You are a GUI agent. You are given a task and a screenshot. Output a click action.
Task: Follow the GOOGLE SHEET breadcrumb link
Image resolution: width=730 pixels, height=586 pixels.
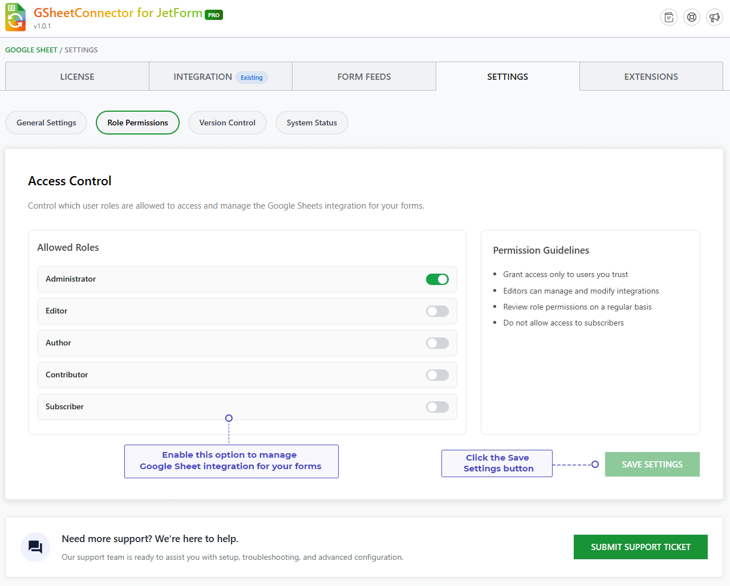pyautogui.click(x=31, y=50)
